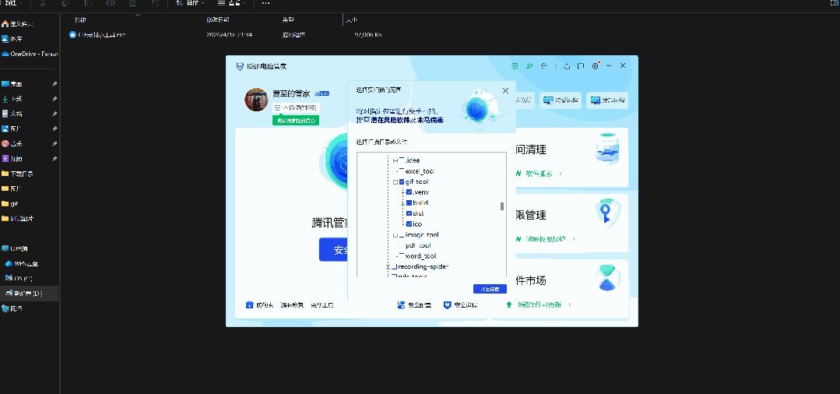Select the .exe file row in Explorer
Image resolution: width=840 pixels, height=394 pixels.
(225, 35)
